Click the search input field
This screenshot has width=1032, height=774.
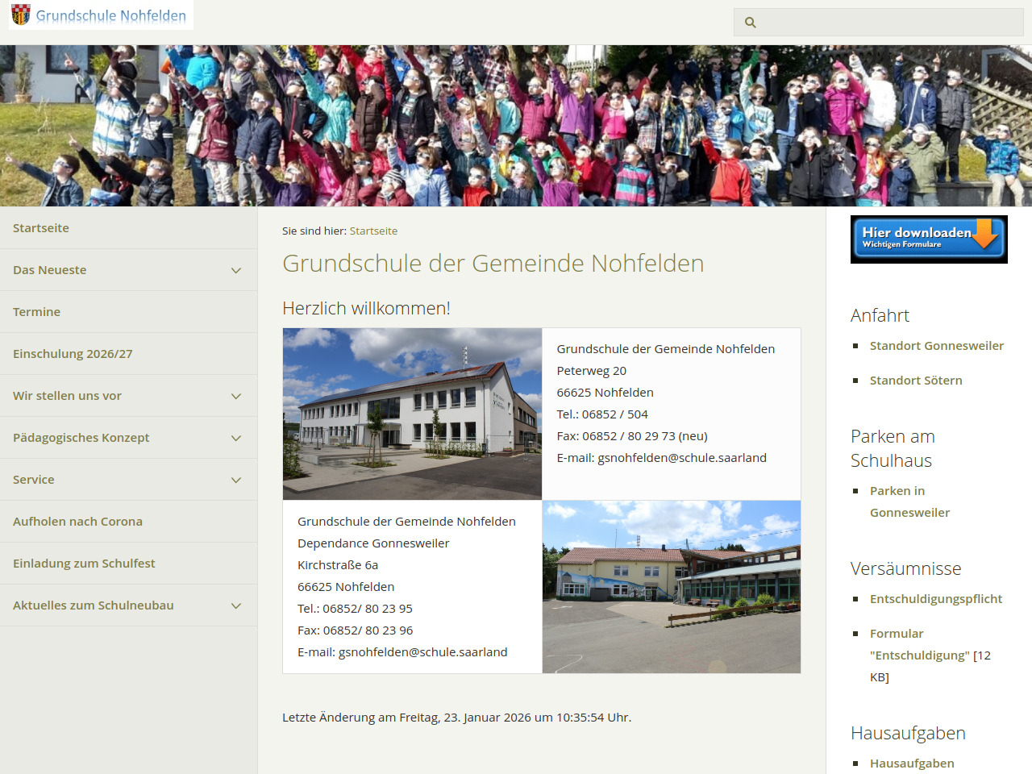887,23
